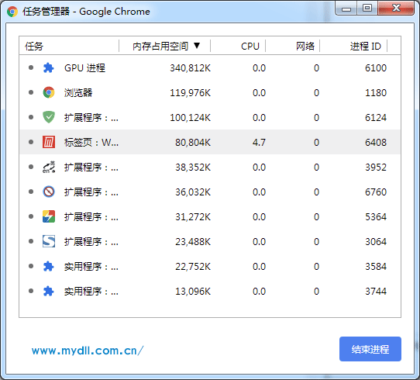Image resolution: width=420 pixels, height=380 pixels.
Task: Sort by 进程 ID column header
Action: pyautogui.click(x=366, y=46)
